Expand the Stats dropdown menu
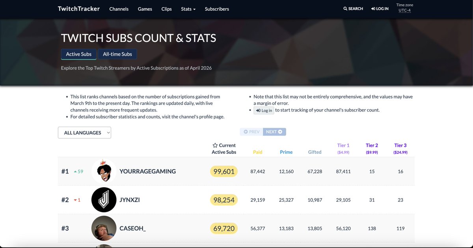This screenshot has width=473, height=248. coord(188,9)
